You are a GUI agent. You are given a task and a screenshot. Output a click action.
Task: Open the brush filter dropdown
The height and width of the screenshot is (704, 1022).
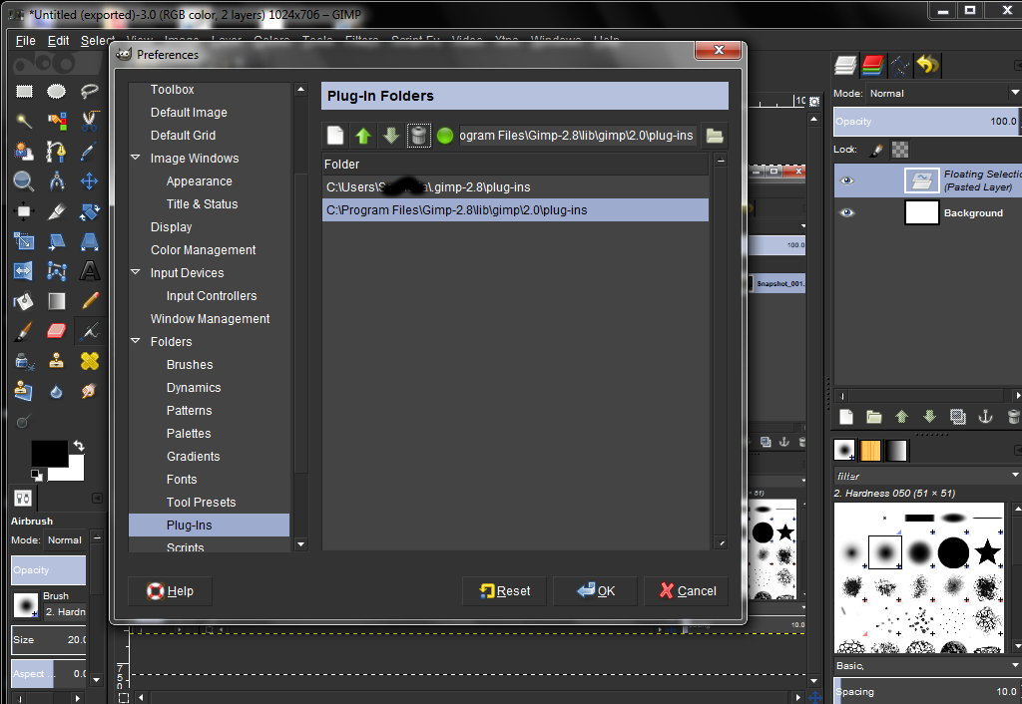tap(1015, 476)
